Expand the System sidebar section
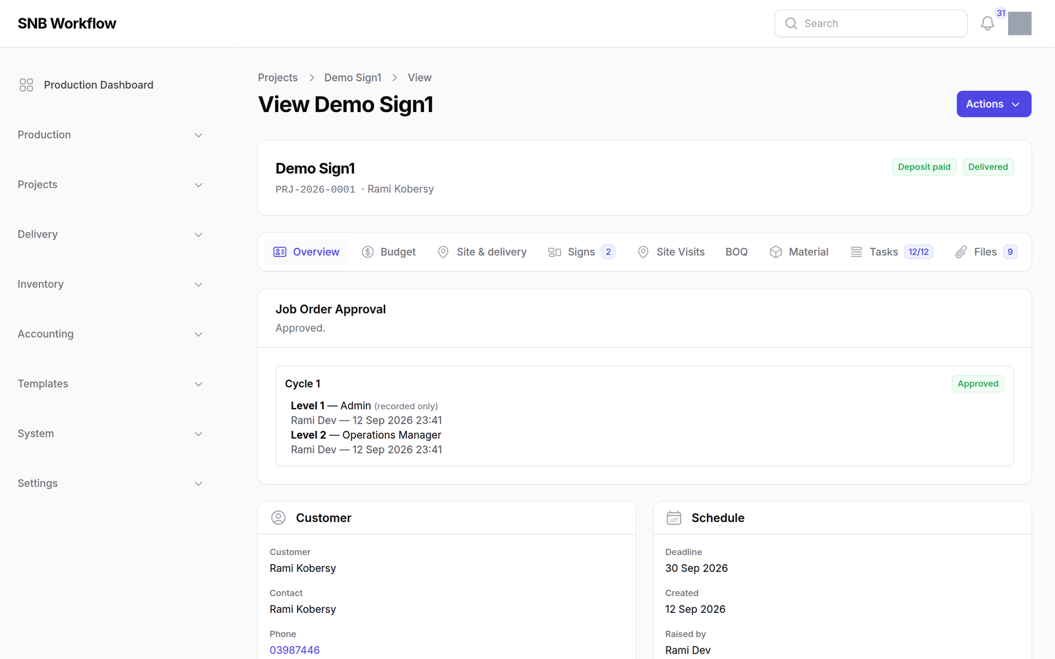Screen dimensions: 1055x659 click(x=110, y=434)
